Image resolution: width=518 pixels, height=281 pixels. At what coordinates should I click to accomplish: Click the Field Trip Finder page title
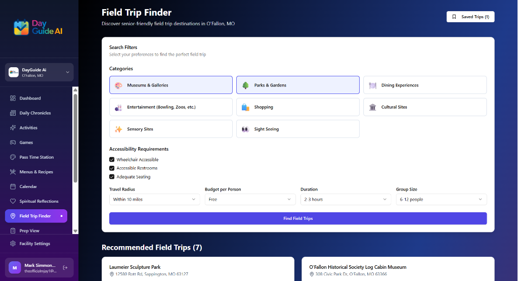[137, 13]
